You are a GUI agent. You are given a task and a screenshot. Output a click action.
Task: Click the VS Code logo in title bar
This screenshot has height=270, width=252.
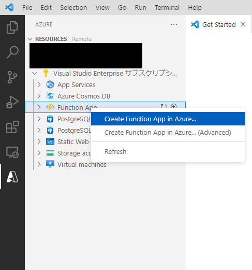coord(9,7)
